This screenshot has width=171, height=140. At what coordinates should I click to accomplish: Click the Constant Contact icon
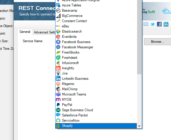click(x=58, y=21)
